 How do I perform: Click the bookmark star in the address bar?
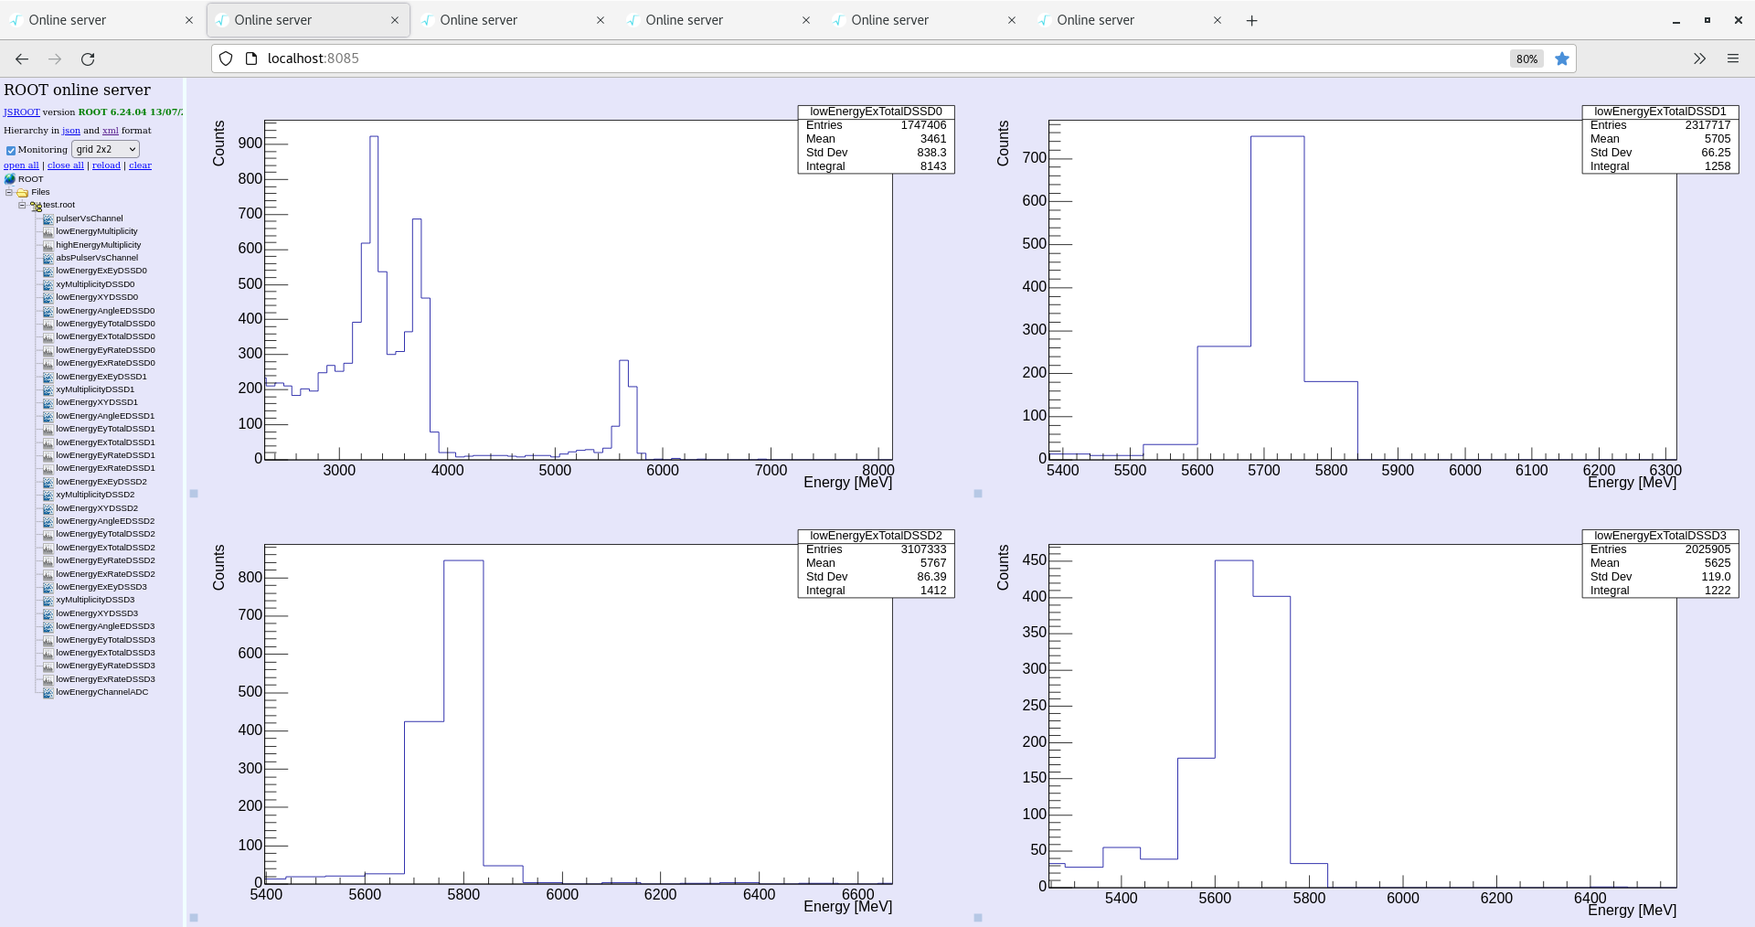pos(1562,59)
